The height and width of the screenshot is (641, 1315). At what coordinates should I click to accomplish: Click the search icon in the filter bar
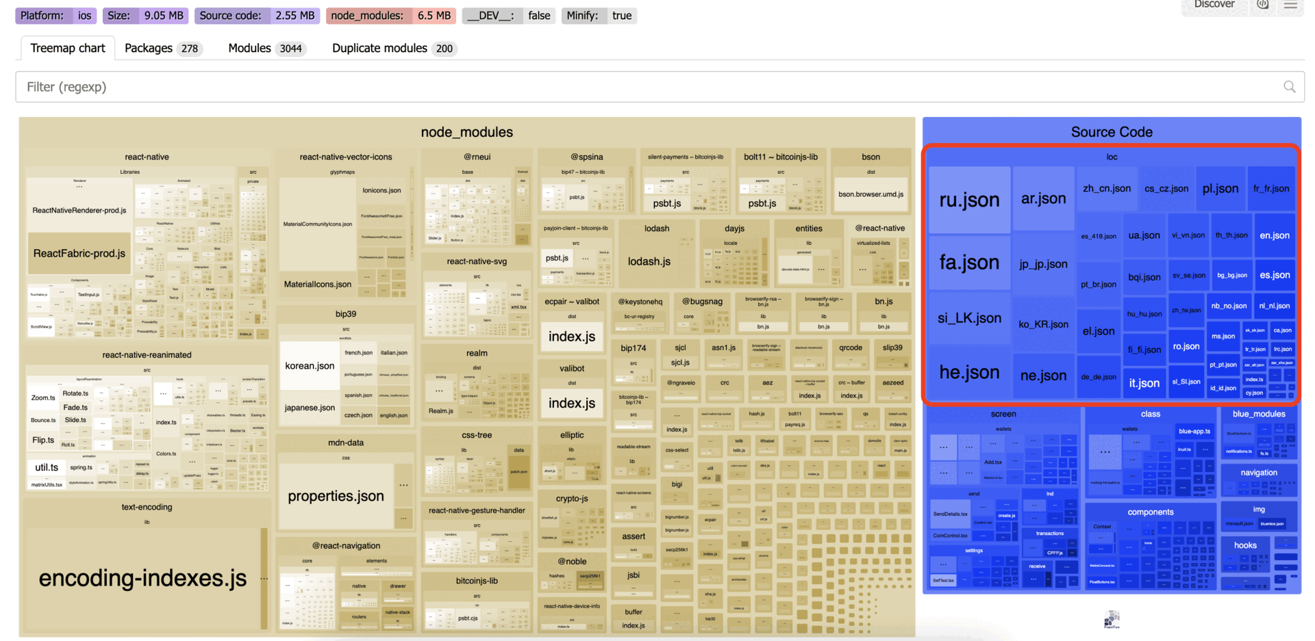point(1290,87)
